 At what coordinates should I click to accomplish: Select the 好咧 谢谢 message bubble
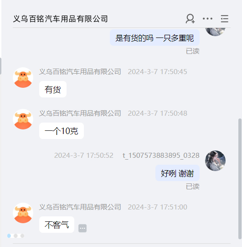point(177,173)
